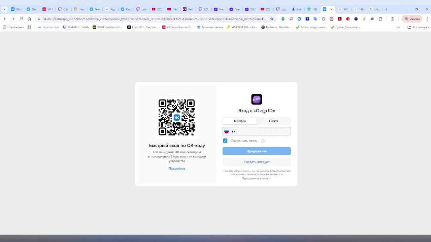This screenshot has height=242, width=431.
Task: Click the Продолжить button
Action: (x=257, y=151)
